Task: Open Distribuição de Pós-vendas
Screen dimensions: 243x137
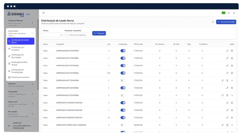Action: 21,64
